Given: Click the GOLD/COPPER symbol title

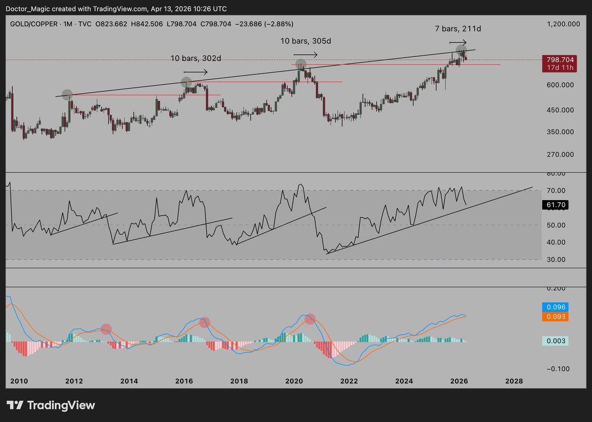Looking at the screenshot, I should coord(33,24).
